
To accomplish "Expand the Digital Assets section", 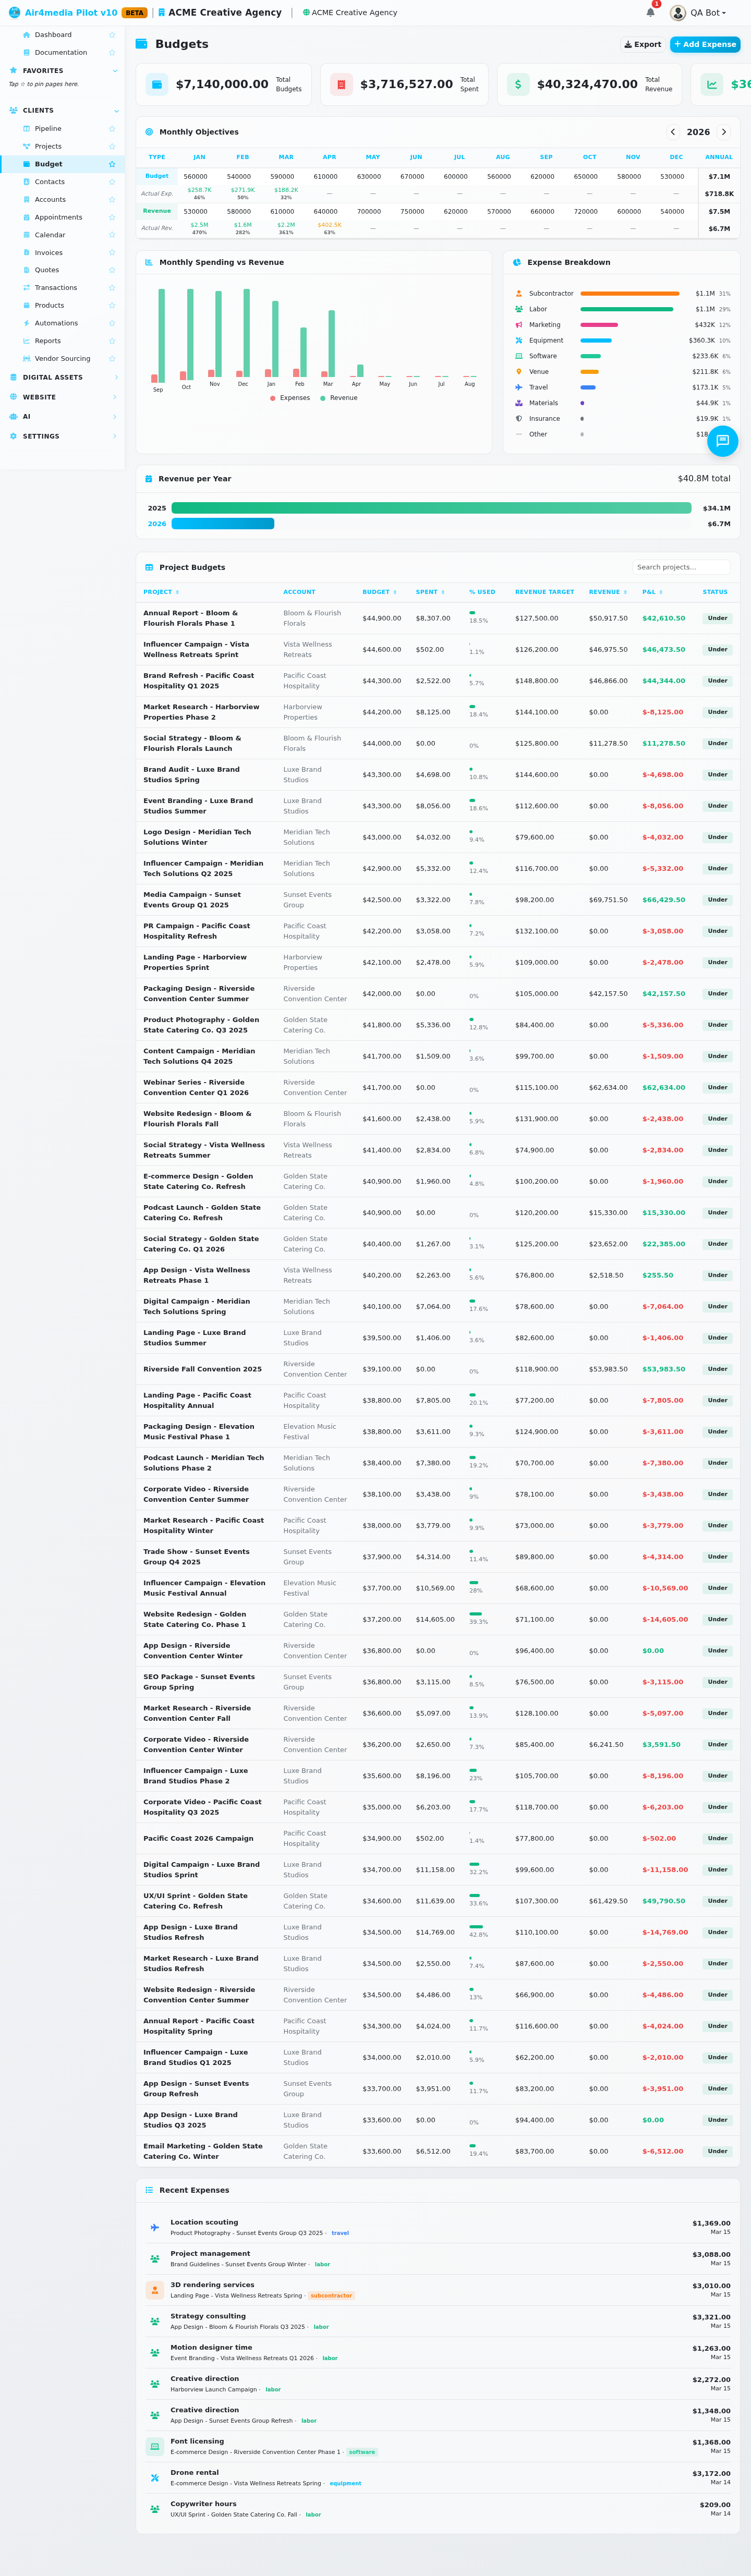I will [116, 377].
